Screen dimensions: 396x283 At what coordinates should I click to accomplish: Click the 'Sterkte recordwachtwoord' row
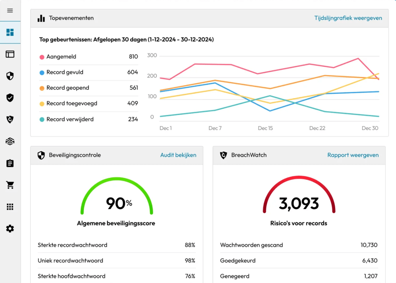click(x=116, y=245)
